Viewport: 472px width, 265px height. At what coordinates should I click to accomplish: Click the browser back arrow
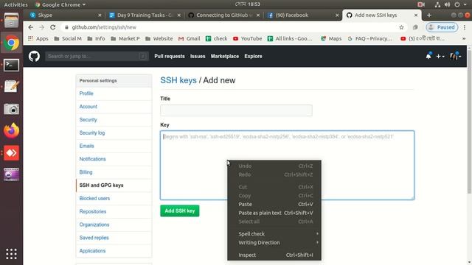tap(31, 27)
